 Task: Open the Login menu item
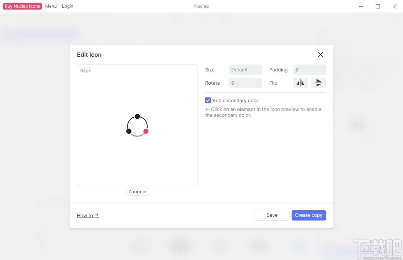click(67, 6)
